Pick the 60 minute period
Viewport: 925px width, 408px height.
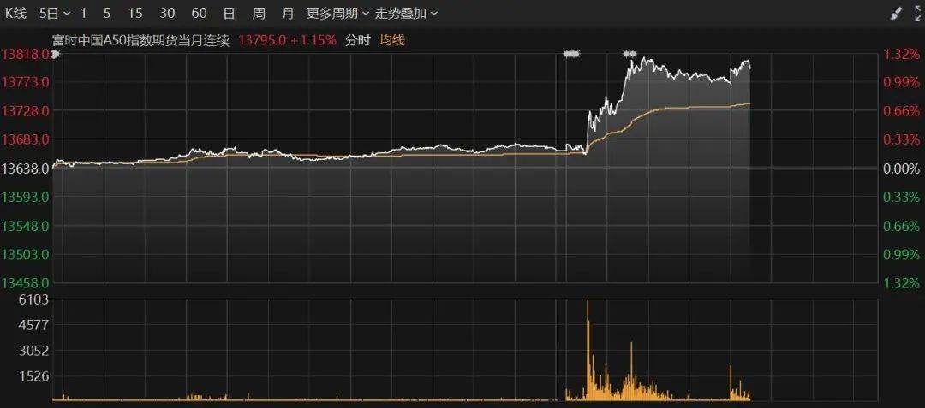(x=199, y=14)
